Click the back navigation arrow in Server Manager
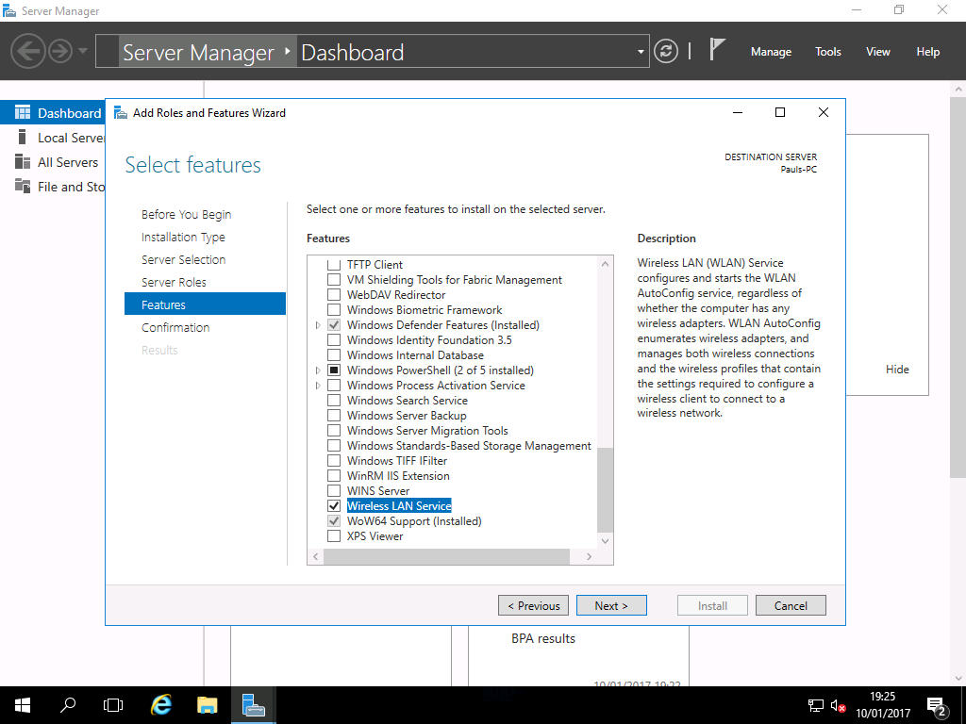This screenshot has height=724, width=966. click(x=27, y=51)
